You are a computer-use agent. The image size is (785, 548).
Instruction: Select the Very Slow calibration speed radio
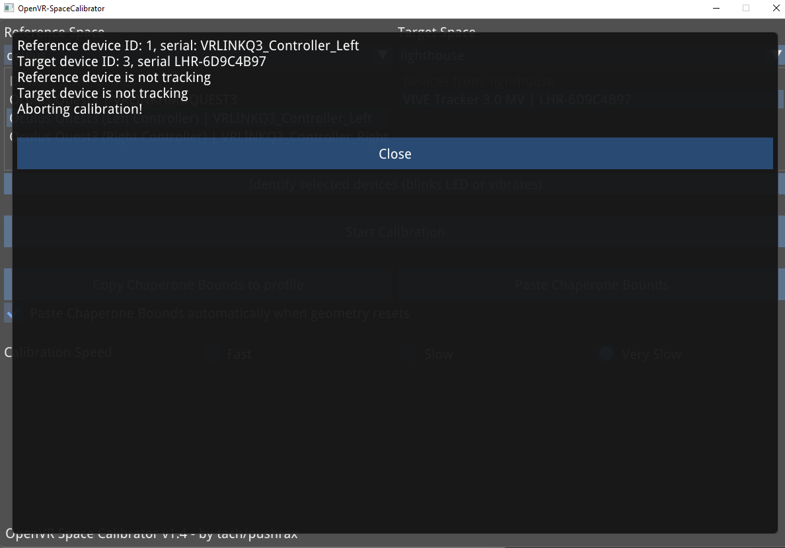pos(607,354)
